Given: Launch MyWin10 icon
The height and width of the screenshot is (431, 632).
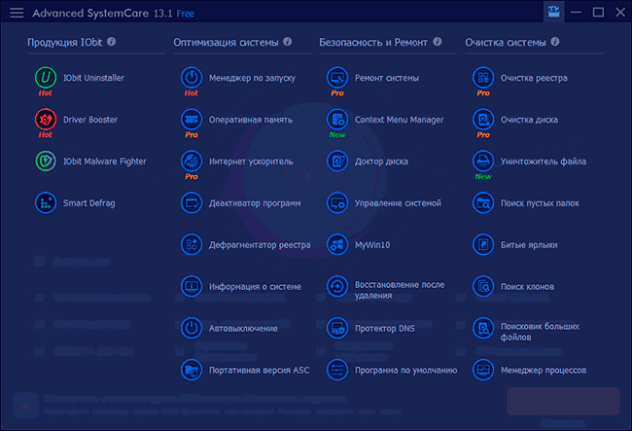Looking at the screenshot, I should coord(337,245).
